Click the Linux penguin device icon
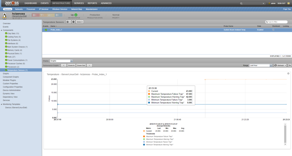Viewport: 292px width, 156px height. [x=5, y=16]
